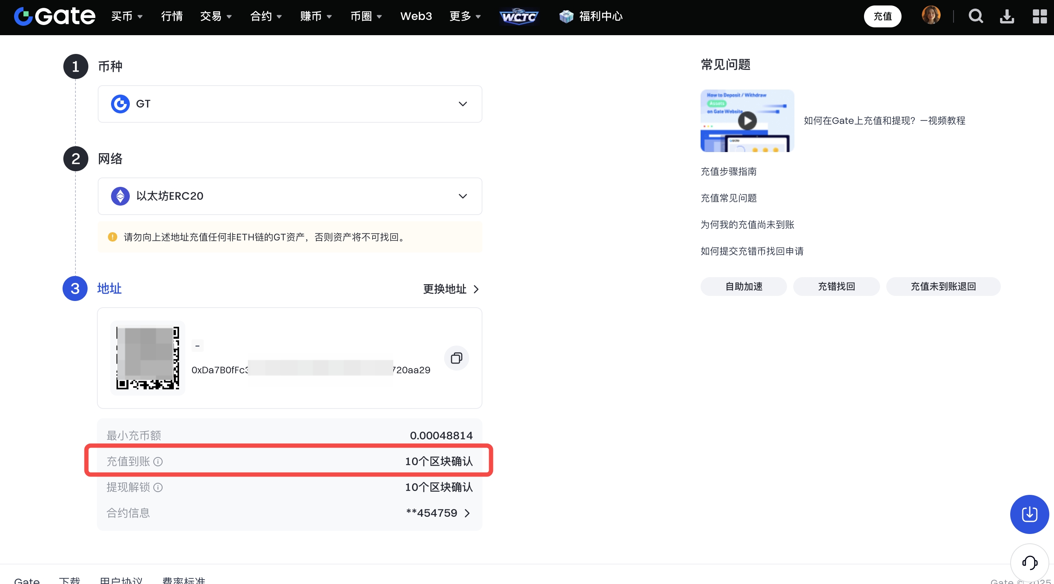Open the 行情 menu item
The width and height of the screenshot is (1054, 584).
172,16
